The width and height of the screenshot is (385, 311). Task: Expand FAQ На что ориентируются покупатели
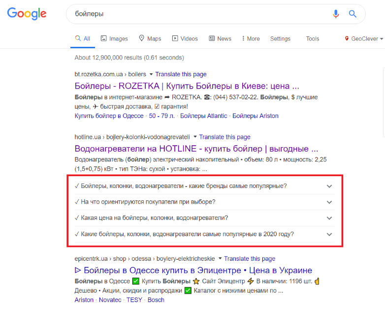pyautogui.click(x=204, y=202)
